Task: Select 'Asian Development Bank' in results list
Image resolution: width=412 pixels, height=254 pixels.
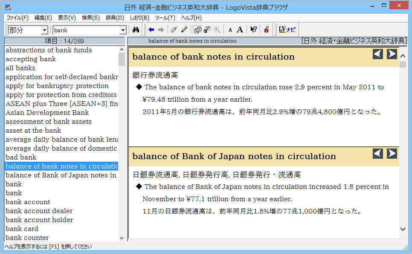Action: [x=47, y=113]
